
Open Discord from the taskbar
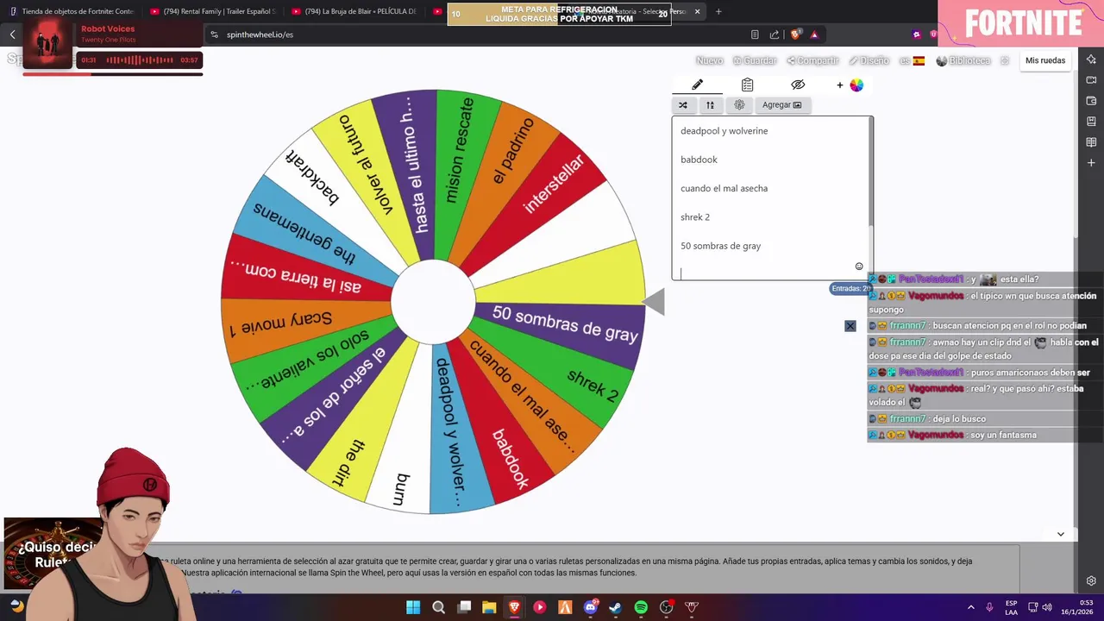tap(591, 607)
